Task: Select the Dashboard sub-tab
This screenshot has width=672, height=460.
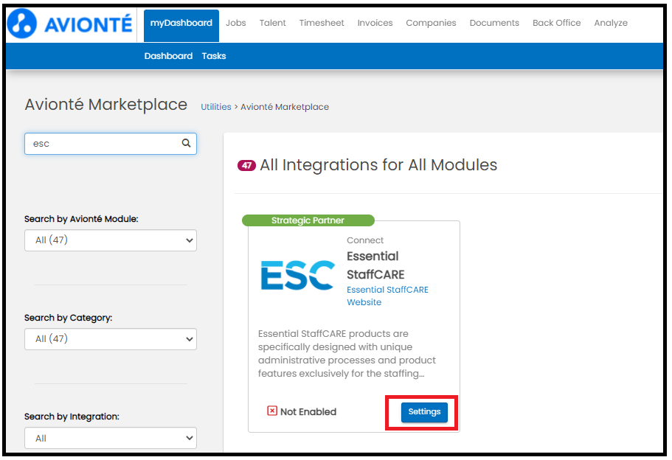Action: (x=168, y=56)
